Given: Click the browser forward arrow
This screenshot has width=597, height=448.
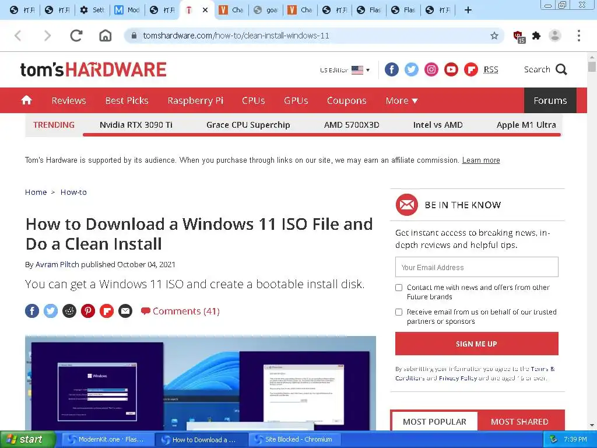Looking at the screenshot, I should pos(47,36).
